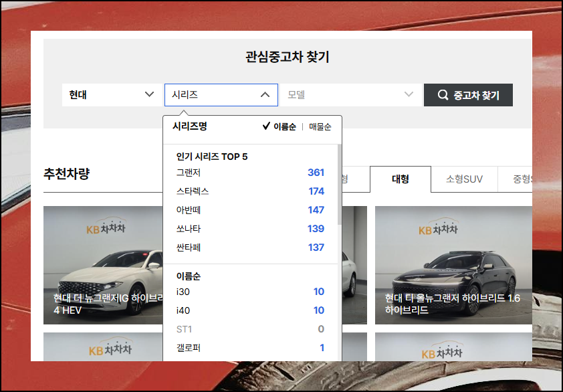Click the 중고차 찾기 search button

tap(468, 95)
